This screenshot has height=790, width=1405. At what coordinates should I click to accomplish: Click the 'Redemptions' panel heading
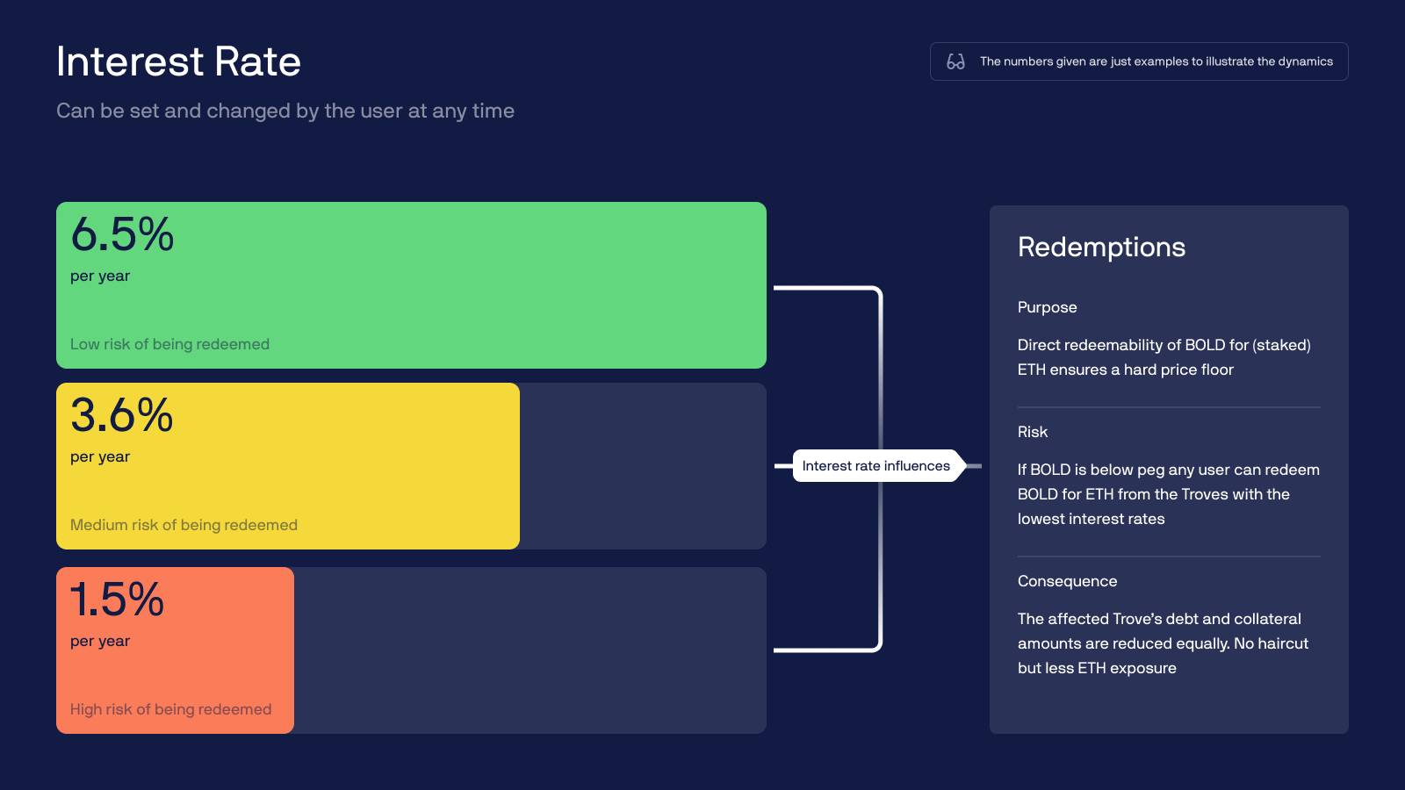(1101, 248)
